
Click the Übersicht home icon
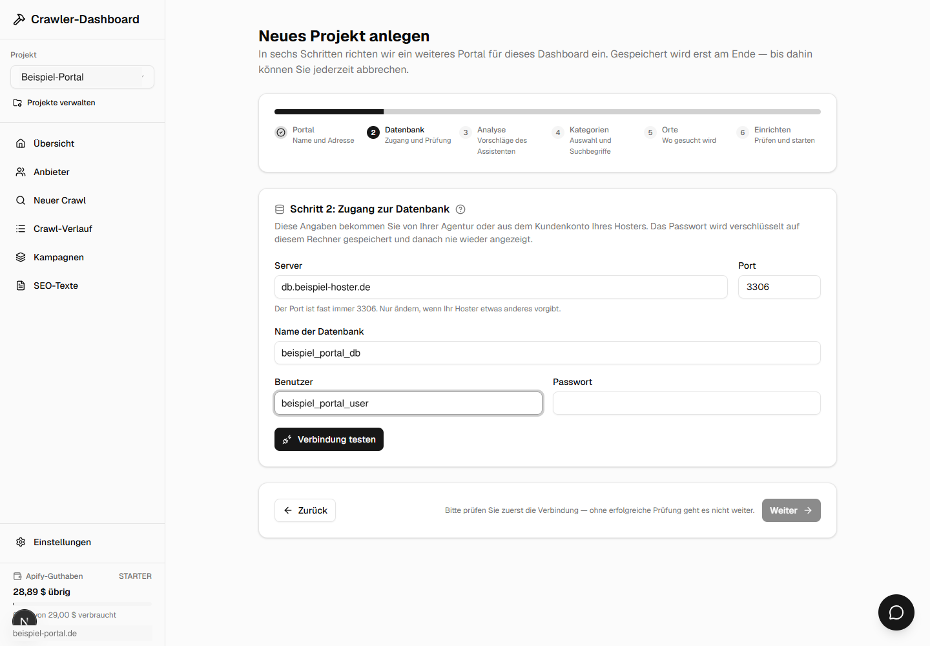[x=21, y=143]
